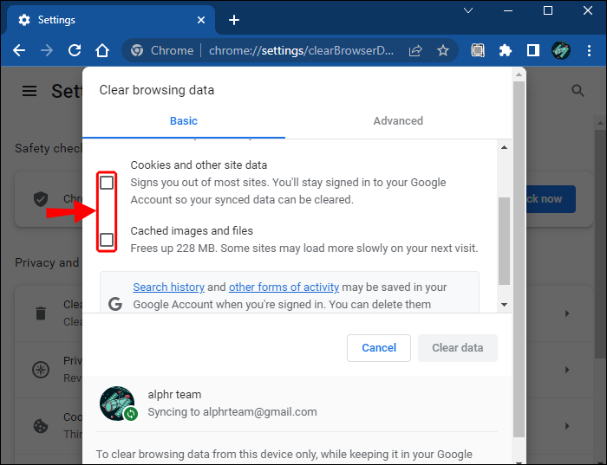Viewport: 607px width, 465px height.
Task: Click the dialog's outer scrollbar up arrow
Action: (519, 74)
